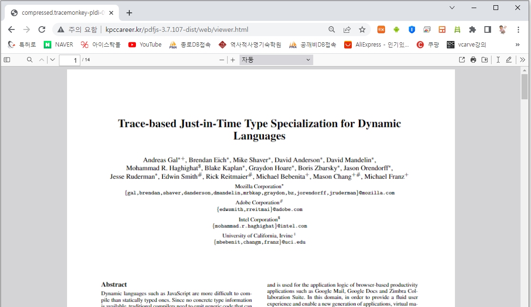The width and height of the screenshot is (531, 307).
Task: Open find in document search
Action: 30,60
